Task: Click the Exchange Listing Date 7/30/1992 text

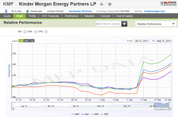Action: coord(113,11)
